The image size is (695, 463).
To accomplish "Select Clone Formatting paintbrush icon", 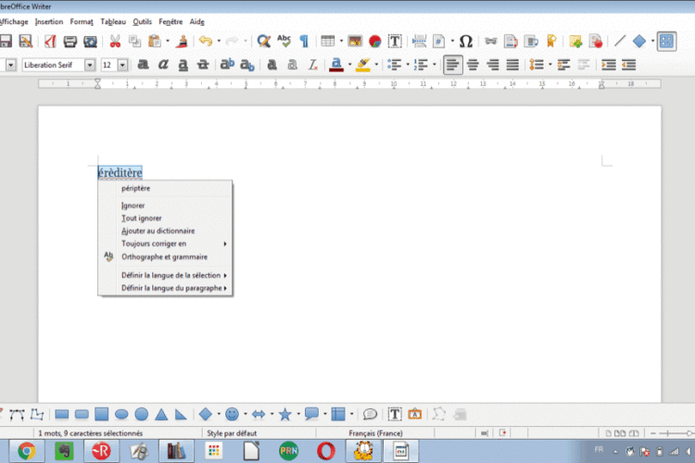I will [x=182, y=41].
